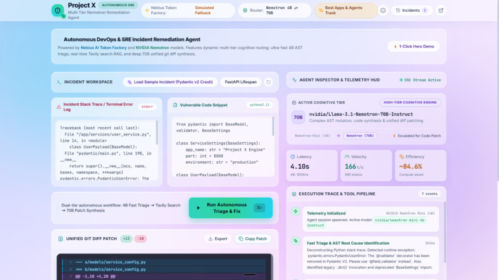Click the -10 deletions badge
This screenshot has height=280, width=499.
pos(141,239)
